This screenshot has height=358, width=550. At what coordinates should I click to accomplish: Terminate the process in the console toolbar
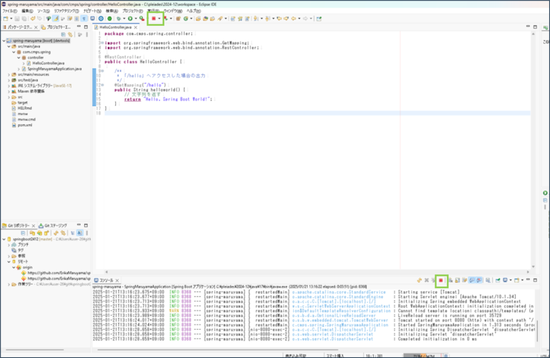(x=440, y=280)
